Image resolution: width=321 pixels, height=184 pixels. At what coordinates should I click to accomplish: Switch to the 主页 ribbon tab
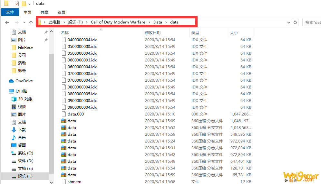(27, 12)
